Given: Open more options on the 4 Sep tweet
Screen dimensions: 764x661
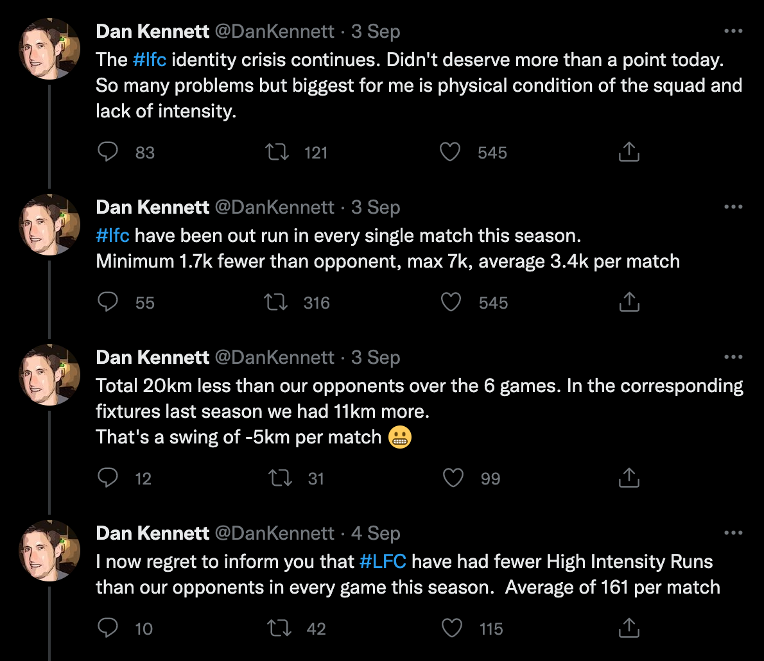Looking at the screenshot, I should click(x=733, y=533).
